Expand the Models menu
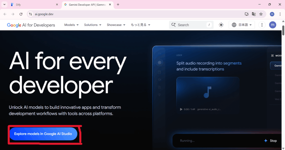Screen dimensions: 285x150 (72, 25)
